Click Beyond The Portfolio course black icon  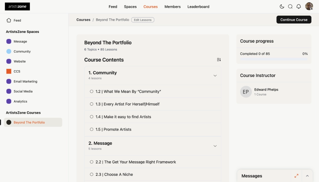coord(9,122)
